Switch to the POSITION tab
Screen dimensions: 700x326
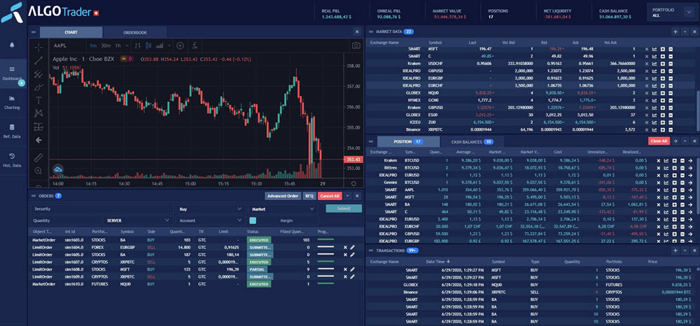[409, 141]
